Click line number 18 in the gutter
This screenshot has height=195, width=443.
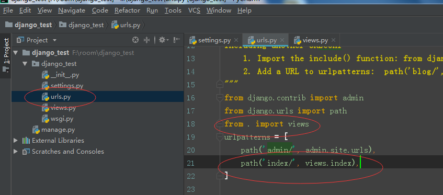tap(191, 124)
